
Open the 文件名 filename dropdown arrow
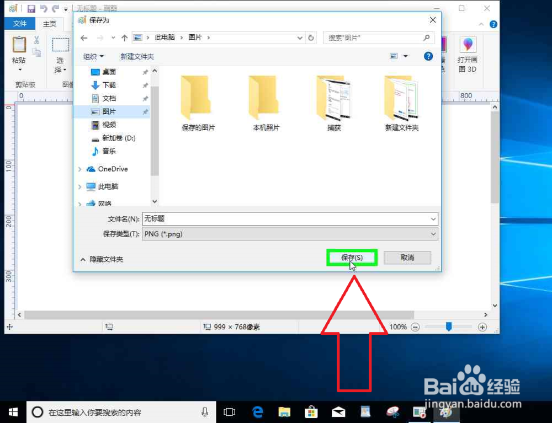coord(433,219)
